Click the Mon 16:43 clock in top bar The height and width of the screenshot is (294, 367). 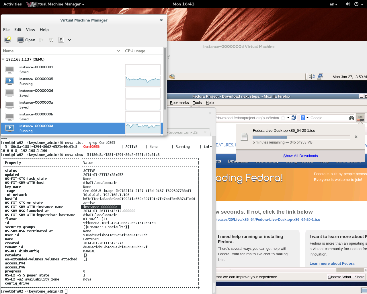183,4
